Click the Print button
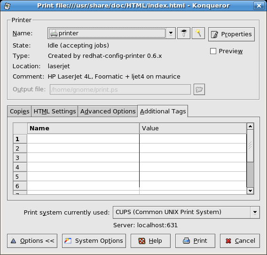Image resolution: width=267 pixels, height=255 pixels. coord(195,241)
